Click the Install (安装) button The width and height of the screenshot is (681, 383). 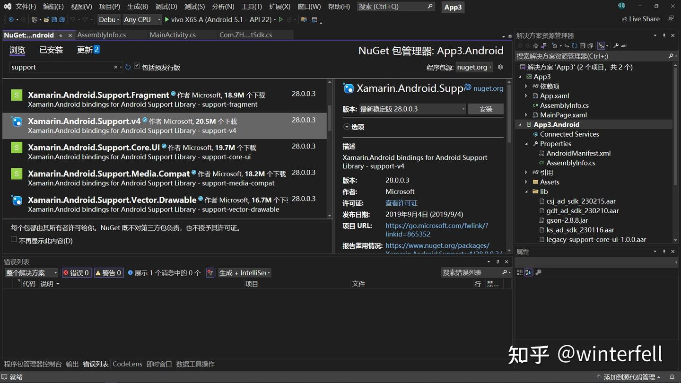click(486, 109)
